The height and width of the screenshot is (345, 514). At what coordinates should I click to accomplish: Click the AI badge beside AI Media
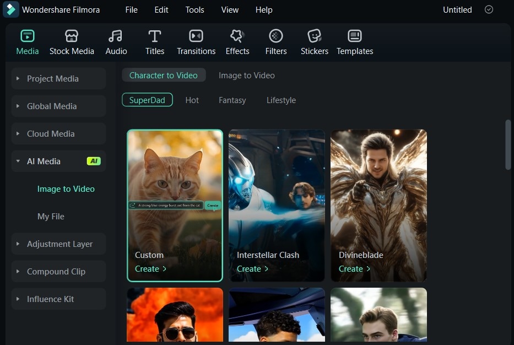click(x=94, y=161)
